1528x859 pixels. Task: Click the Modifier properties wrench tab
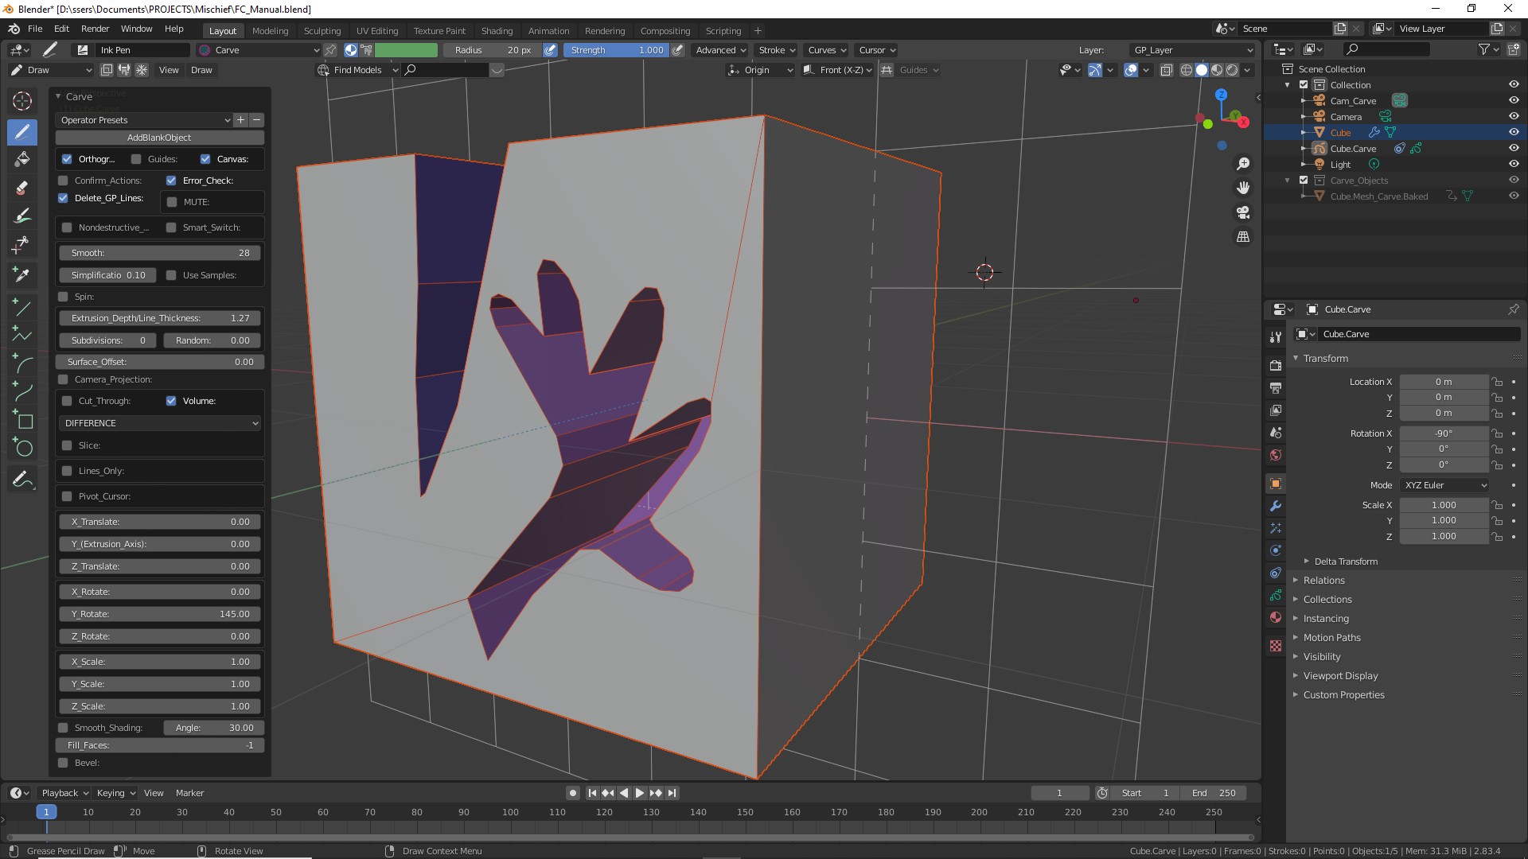[1276, 506]
